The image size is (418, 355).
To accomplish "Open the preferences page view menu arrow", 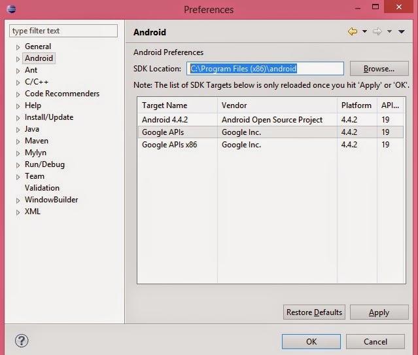I will [402, 31].
